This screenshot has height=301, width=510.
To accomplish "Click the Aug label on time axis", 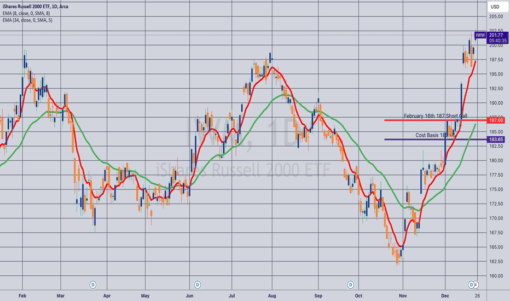I will pos(272,296).
